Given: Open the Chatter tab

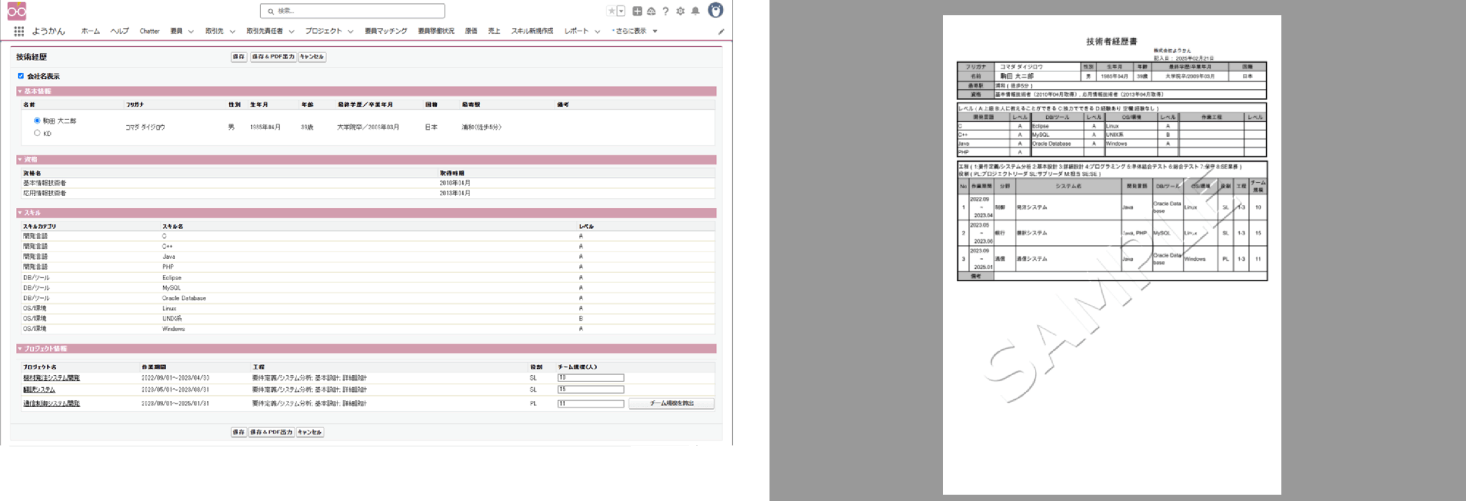Looking at the screenshot, I should pyautogui.click(x=149, y=31).
